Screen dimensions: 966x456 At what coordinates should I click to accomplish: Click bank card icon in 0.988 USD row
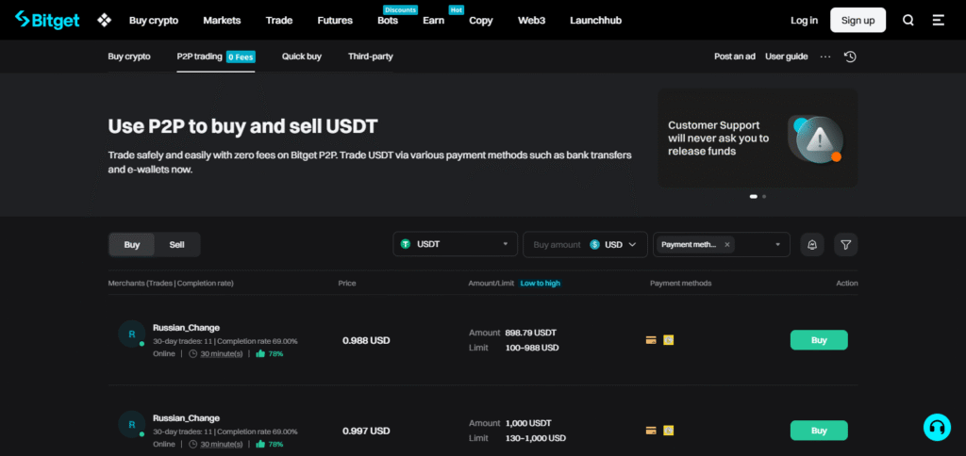tap(651, 340)
